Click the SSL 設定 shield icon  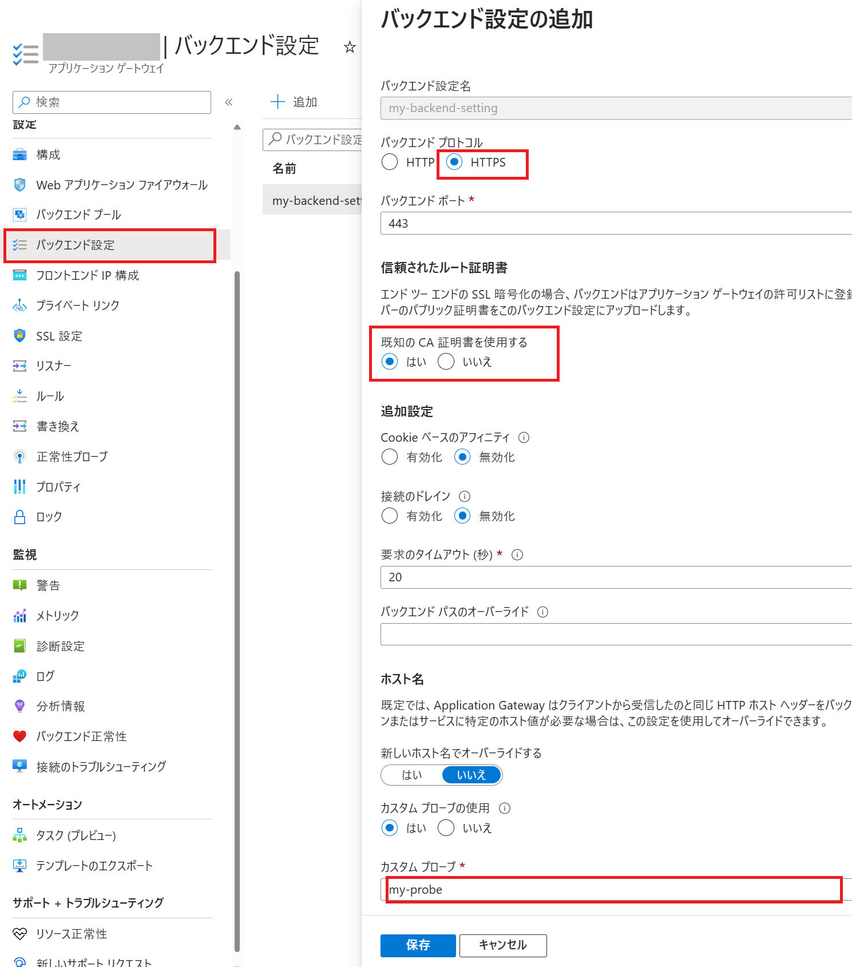point(20,336)
